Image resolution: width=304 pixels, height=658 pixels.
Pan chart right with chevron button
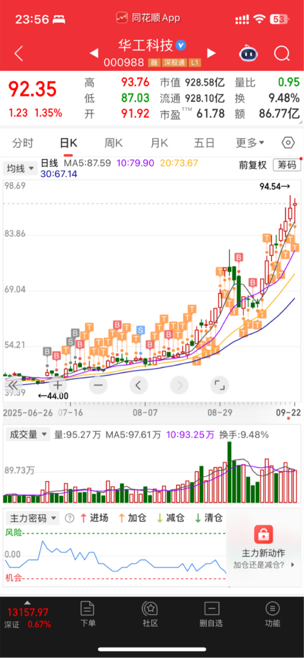[x=179, y=385]
